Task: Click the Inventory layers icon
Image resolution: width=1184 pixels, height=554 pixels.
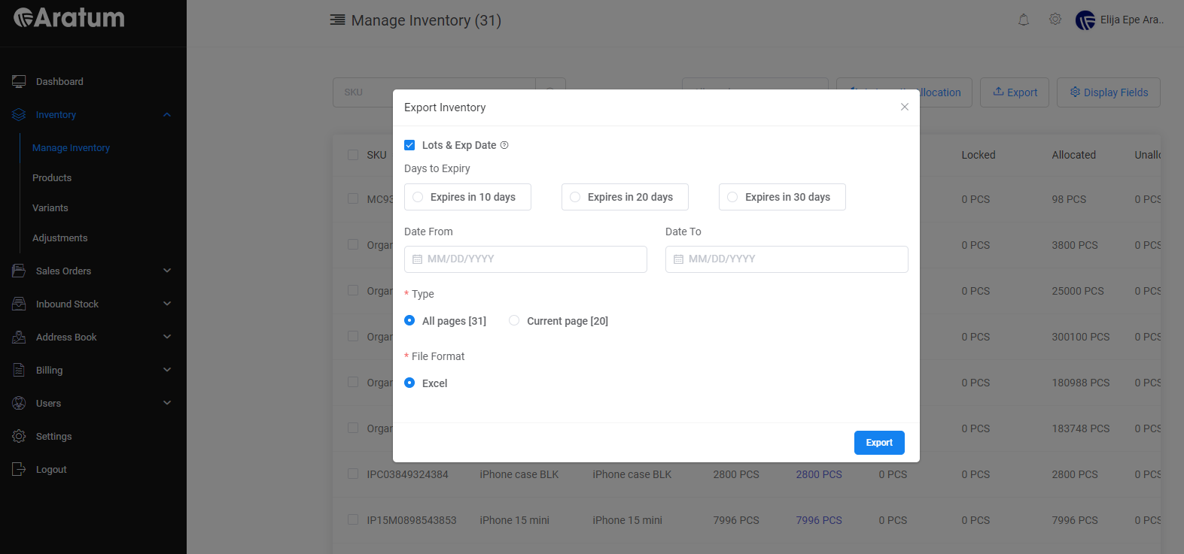Action: [19, 114]
